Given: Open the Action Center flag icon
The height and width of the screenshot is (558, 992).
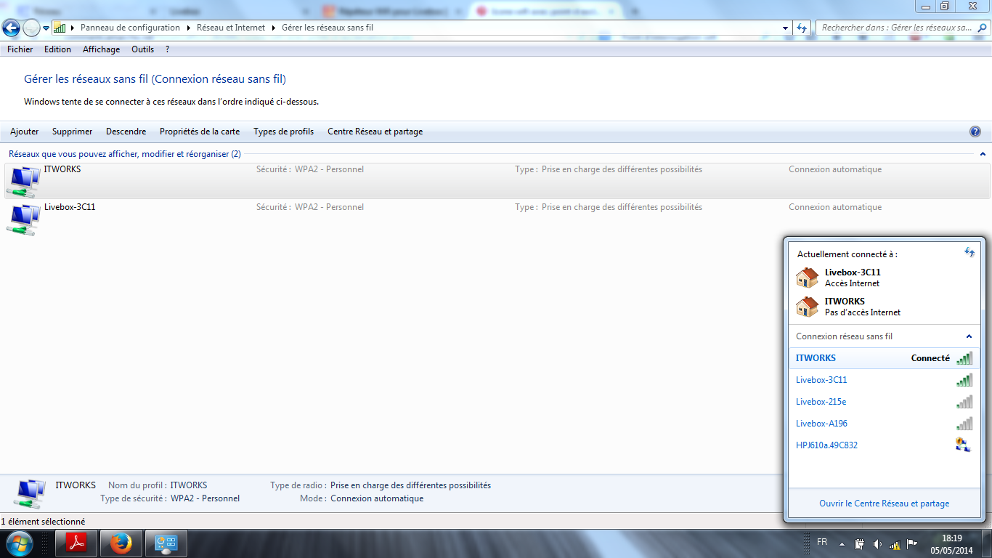Looking at the screenshot, I should [x=913, y=543].
